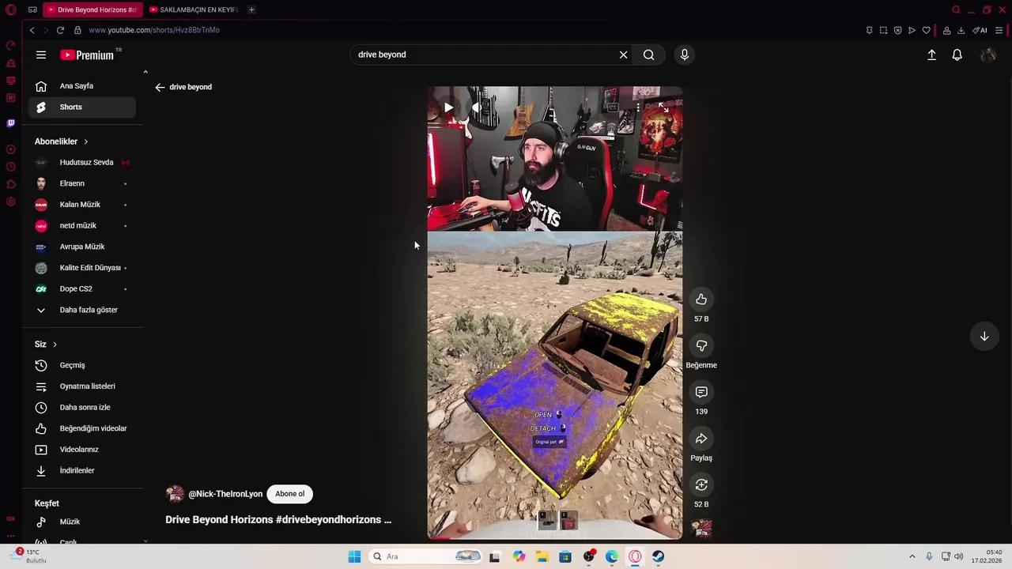Expand the 'Siz' section chevron
The image size is (1012, 569).
pyautogui.click(x=55, y=345)
